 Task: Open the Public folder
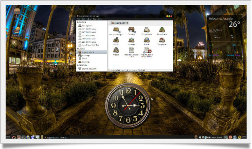point(146,41)
